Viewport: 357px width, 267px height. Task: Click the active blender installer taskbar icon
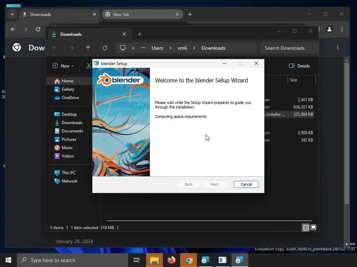[240, 260]
